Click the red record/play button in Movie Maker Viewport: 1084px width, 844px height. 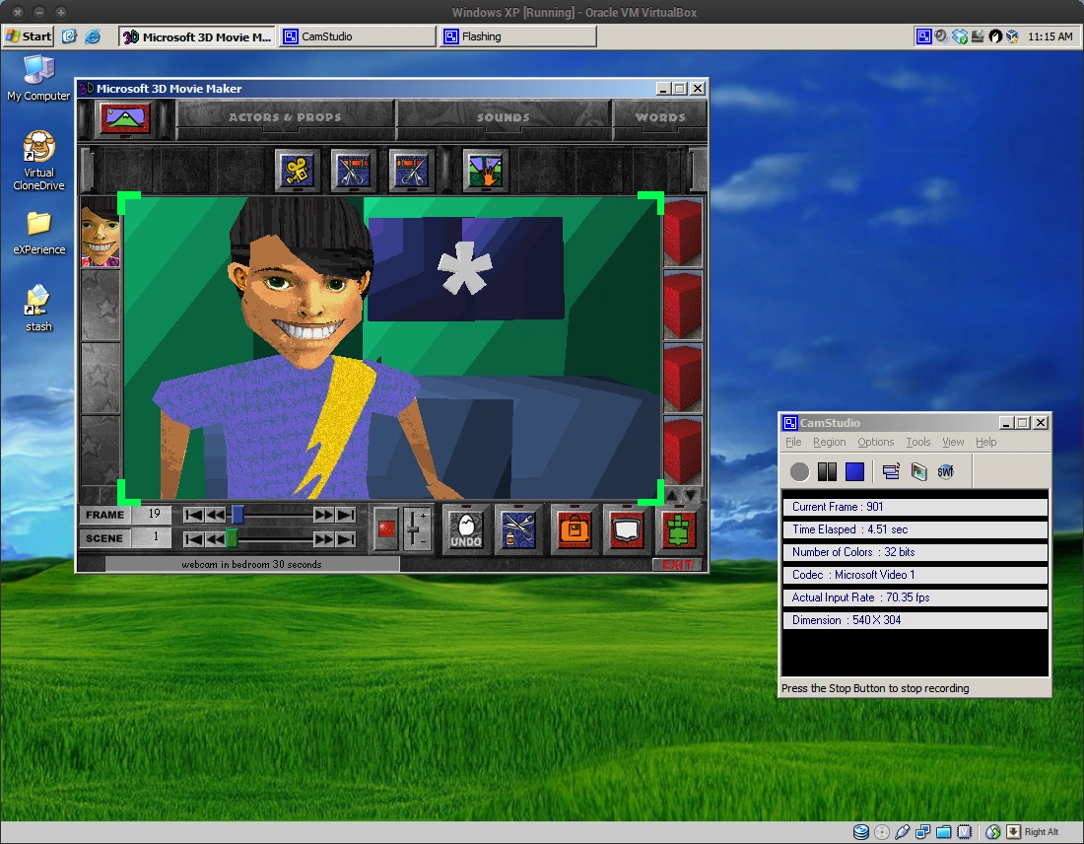click(x=386, y=529)
